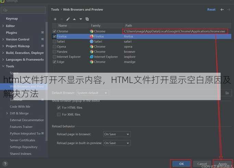Enable the Safari browser checkbox

pyautogui.click(x=54, y=41)
